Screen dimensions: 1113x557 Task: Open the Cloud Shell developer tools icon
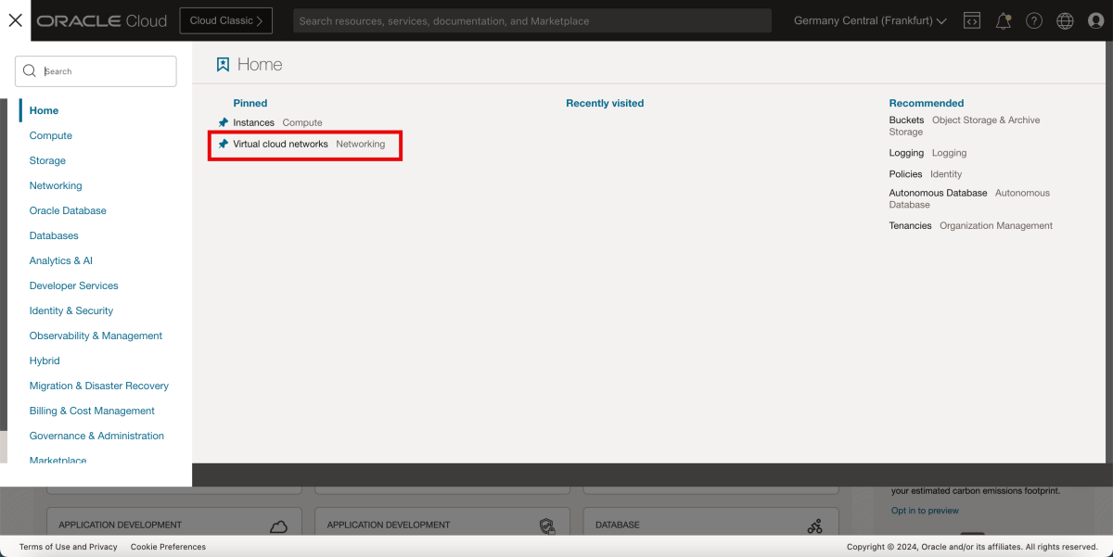[x=971, y=19]
